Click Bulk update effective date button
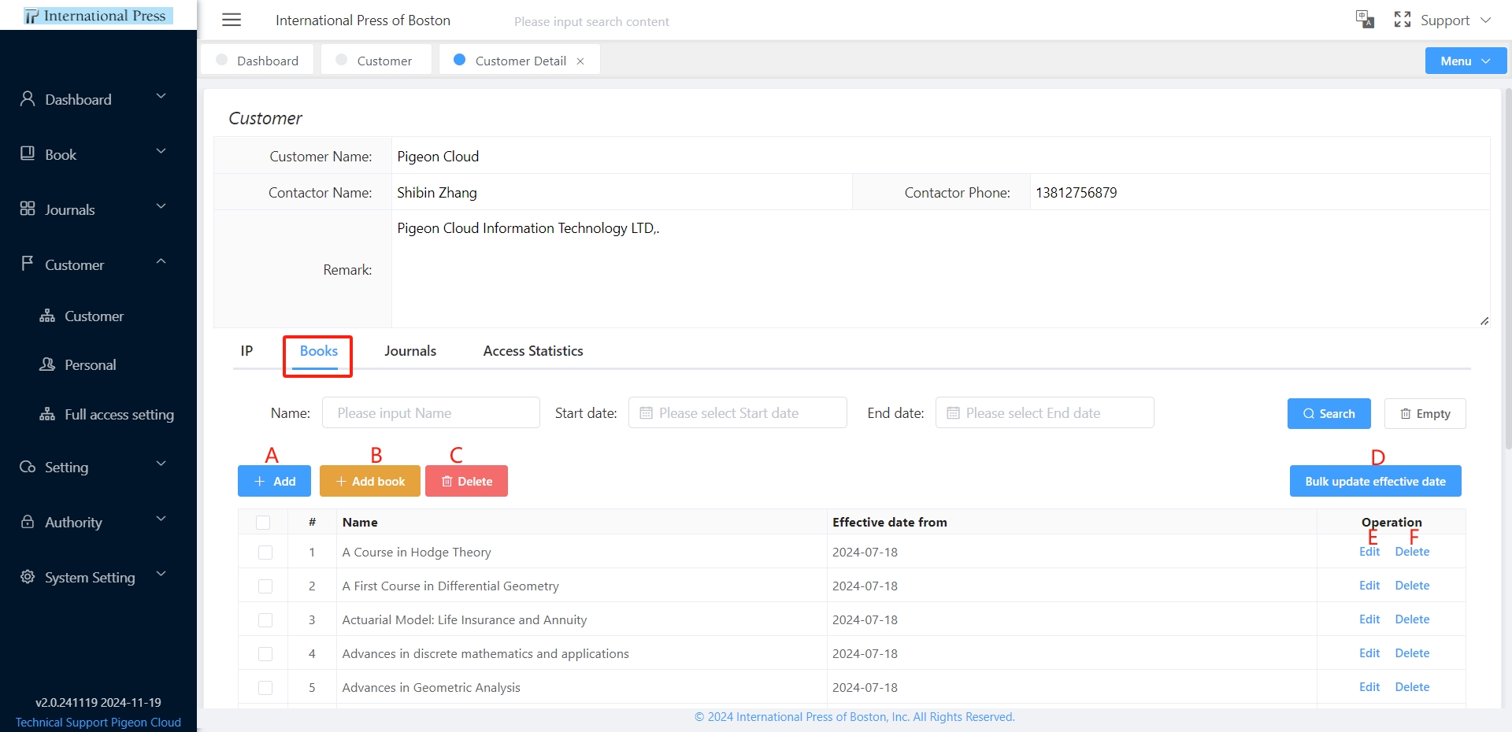This screenshot has width=1512, height=732. (x=1375, y=481)
